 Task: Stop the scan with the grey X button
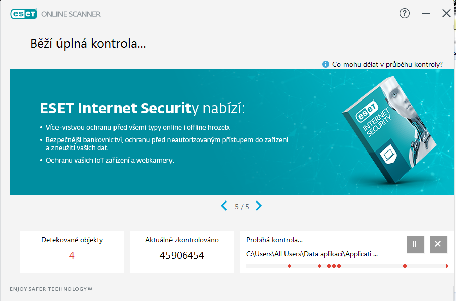click(x=438, y=244)
